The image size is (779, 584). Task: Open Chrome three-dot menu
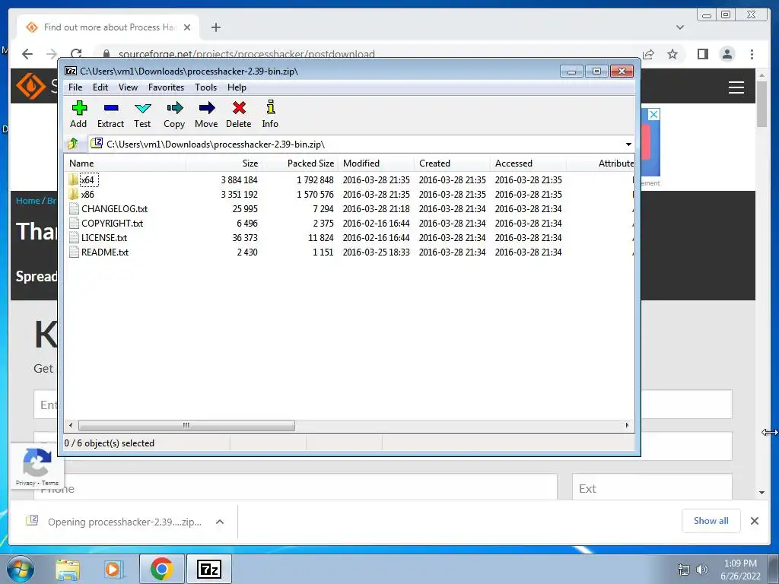(x=752, y=54)
